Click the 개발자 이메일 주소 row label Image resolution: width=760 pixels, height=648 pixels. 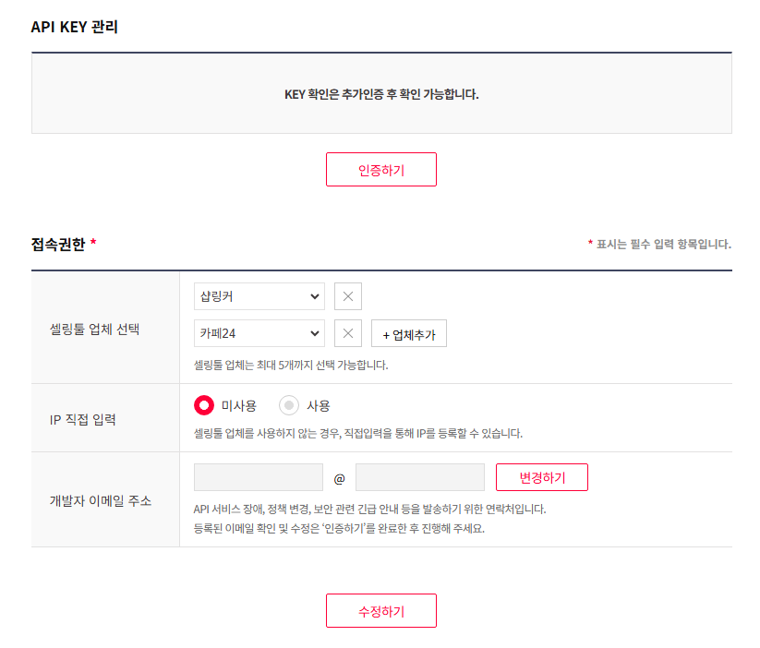click(100, 500)
